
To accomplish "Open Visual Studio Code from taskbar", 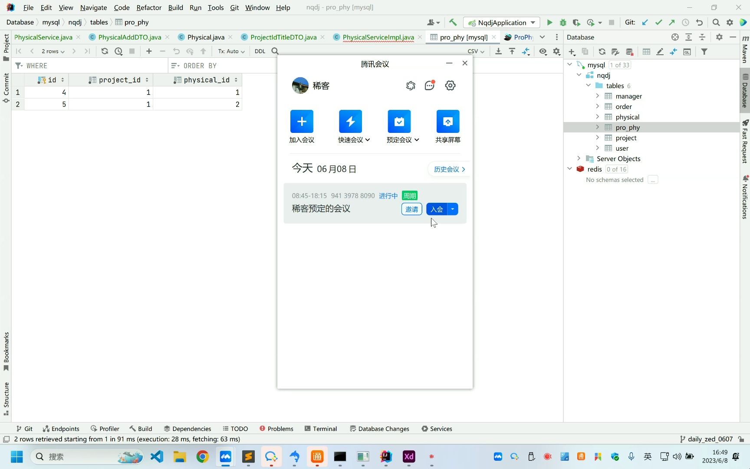I will tap(157, 457).
